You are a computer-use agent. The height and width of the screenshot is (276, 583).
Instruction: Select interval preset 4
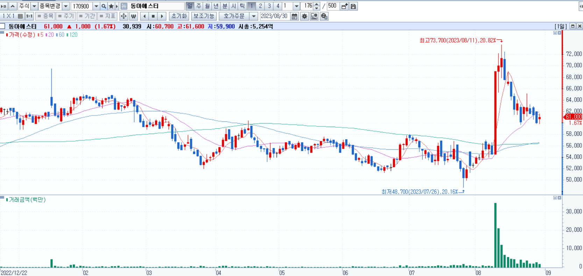(x=278, y=6)
